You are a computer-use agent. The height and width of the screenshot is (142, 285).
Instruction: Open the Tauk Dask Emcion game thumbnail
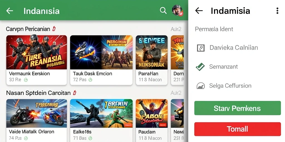pyautogui.click(x=101, y=52)
